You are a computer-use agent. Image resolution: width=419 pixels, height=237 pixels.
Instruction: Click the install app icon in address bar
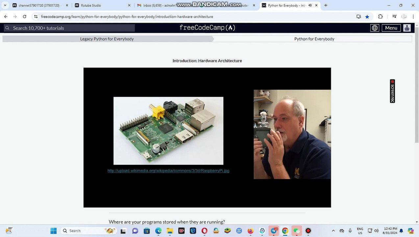(x=359, y=16)
